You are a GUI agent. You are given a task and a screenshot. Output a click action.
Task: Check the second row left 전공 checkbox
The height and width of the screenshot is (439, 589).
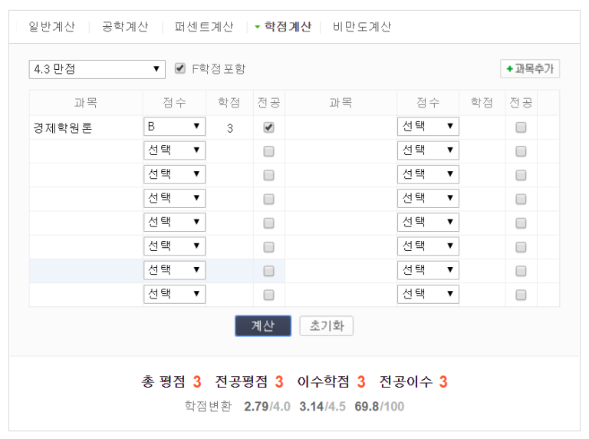coord(268,151)
